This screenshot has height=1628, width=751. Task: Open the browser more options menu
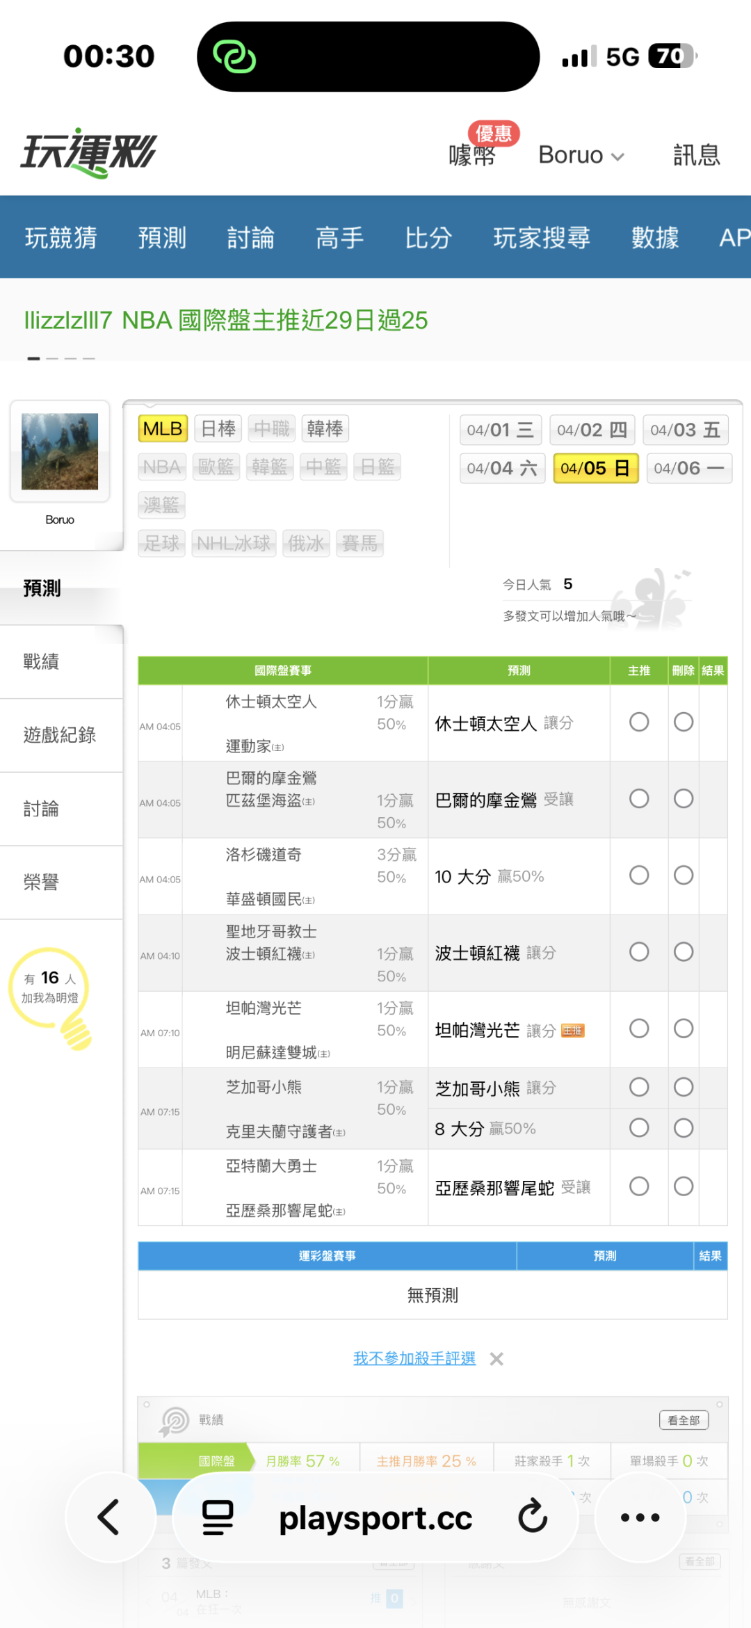point(640,1517)
